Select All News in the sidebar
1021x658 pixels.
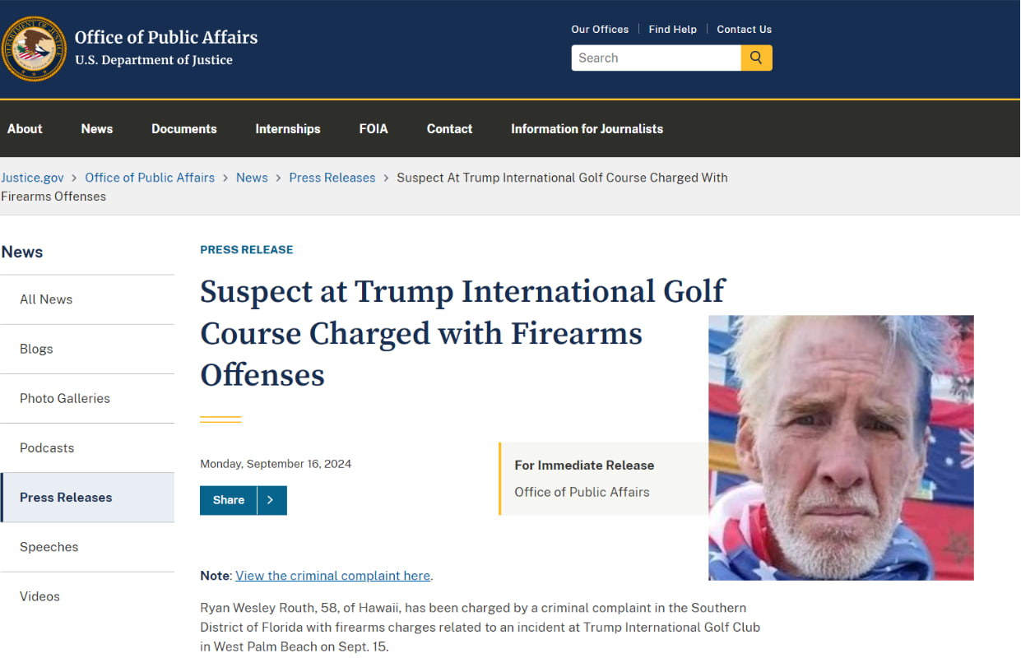[46, 299]
